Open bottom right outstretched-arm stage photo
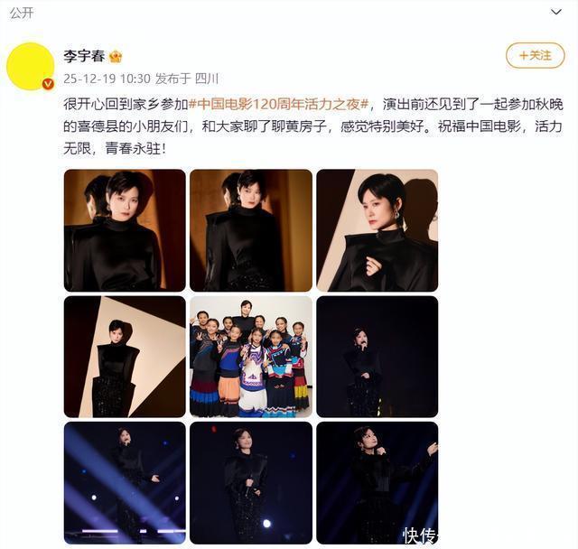The image size is (578, 549). pos(378,483)
